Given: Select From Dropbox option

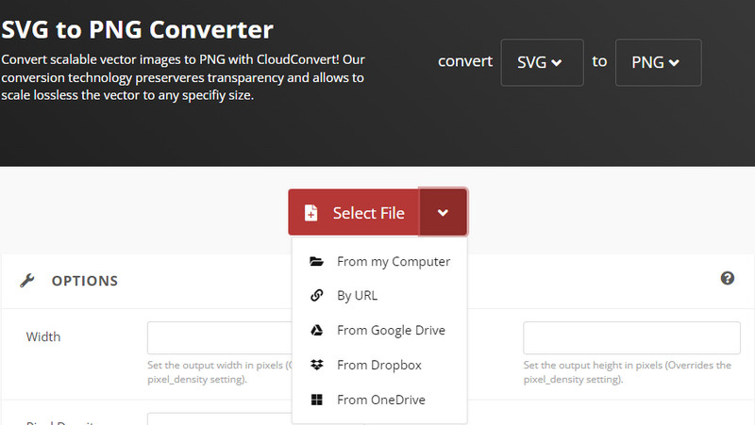Looking at the screenshot, I should pos(378,365).
